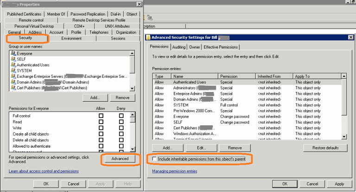Check Allow for Full control
Viewport: 356px width, 192px height.
pyautogui.click(x=101, y=116)
